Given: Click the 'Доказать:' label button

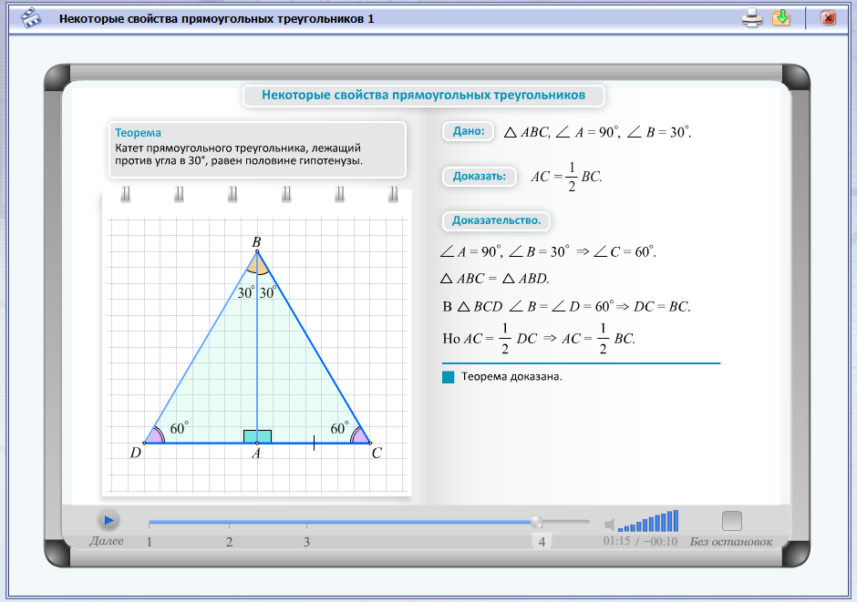Looking at the screenshot, I should click(x=480, y=177).
